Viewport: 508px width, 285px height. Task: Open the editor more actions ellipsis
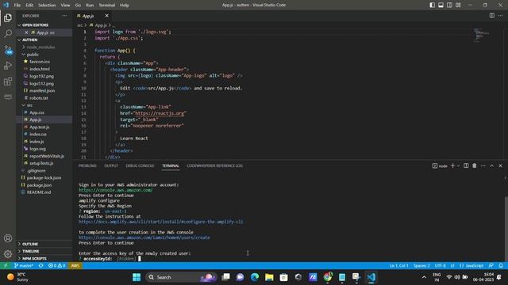pos(501,16)
